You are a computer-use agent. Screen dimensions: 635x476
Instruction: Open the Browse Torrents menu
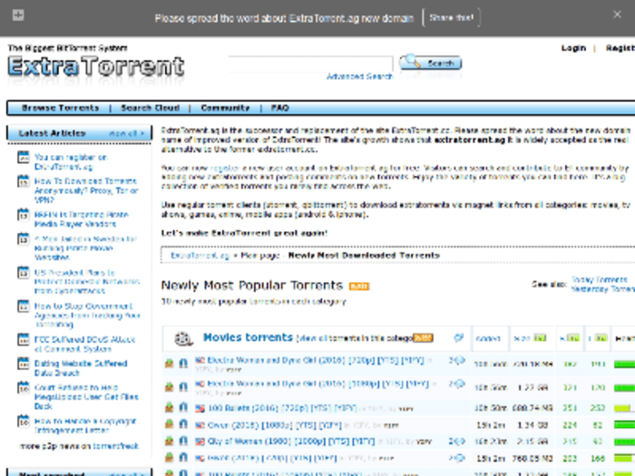[x=61, y=108]
